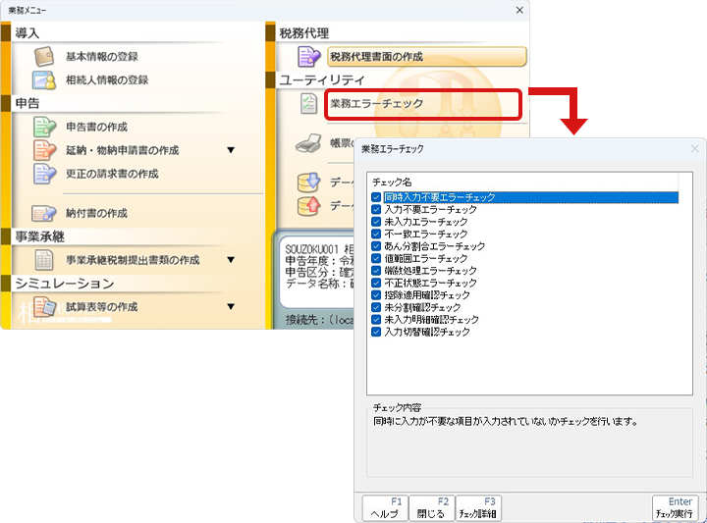
Task: Click the 納付書の作成 icon
Action: (44, 213)
